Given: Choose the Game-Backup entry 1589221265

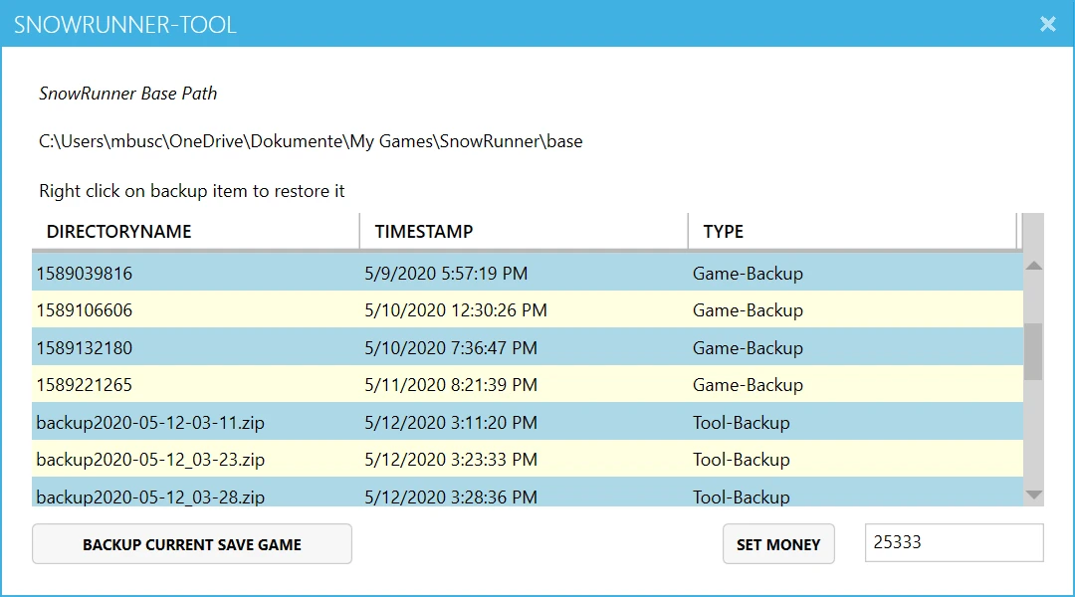Looking at the screenshot, I should tap(299, 384).
